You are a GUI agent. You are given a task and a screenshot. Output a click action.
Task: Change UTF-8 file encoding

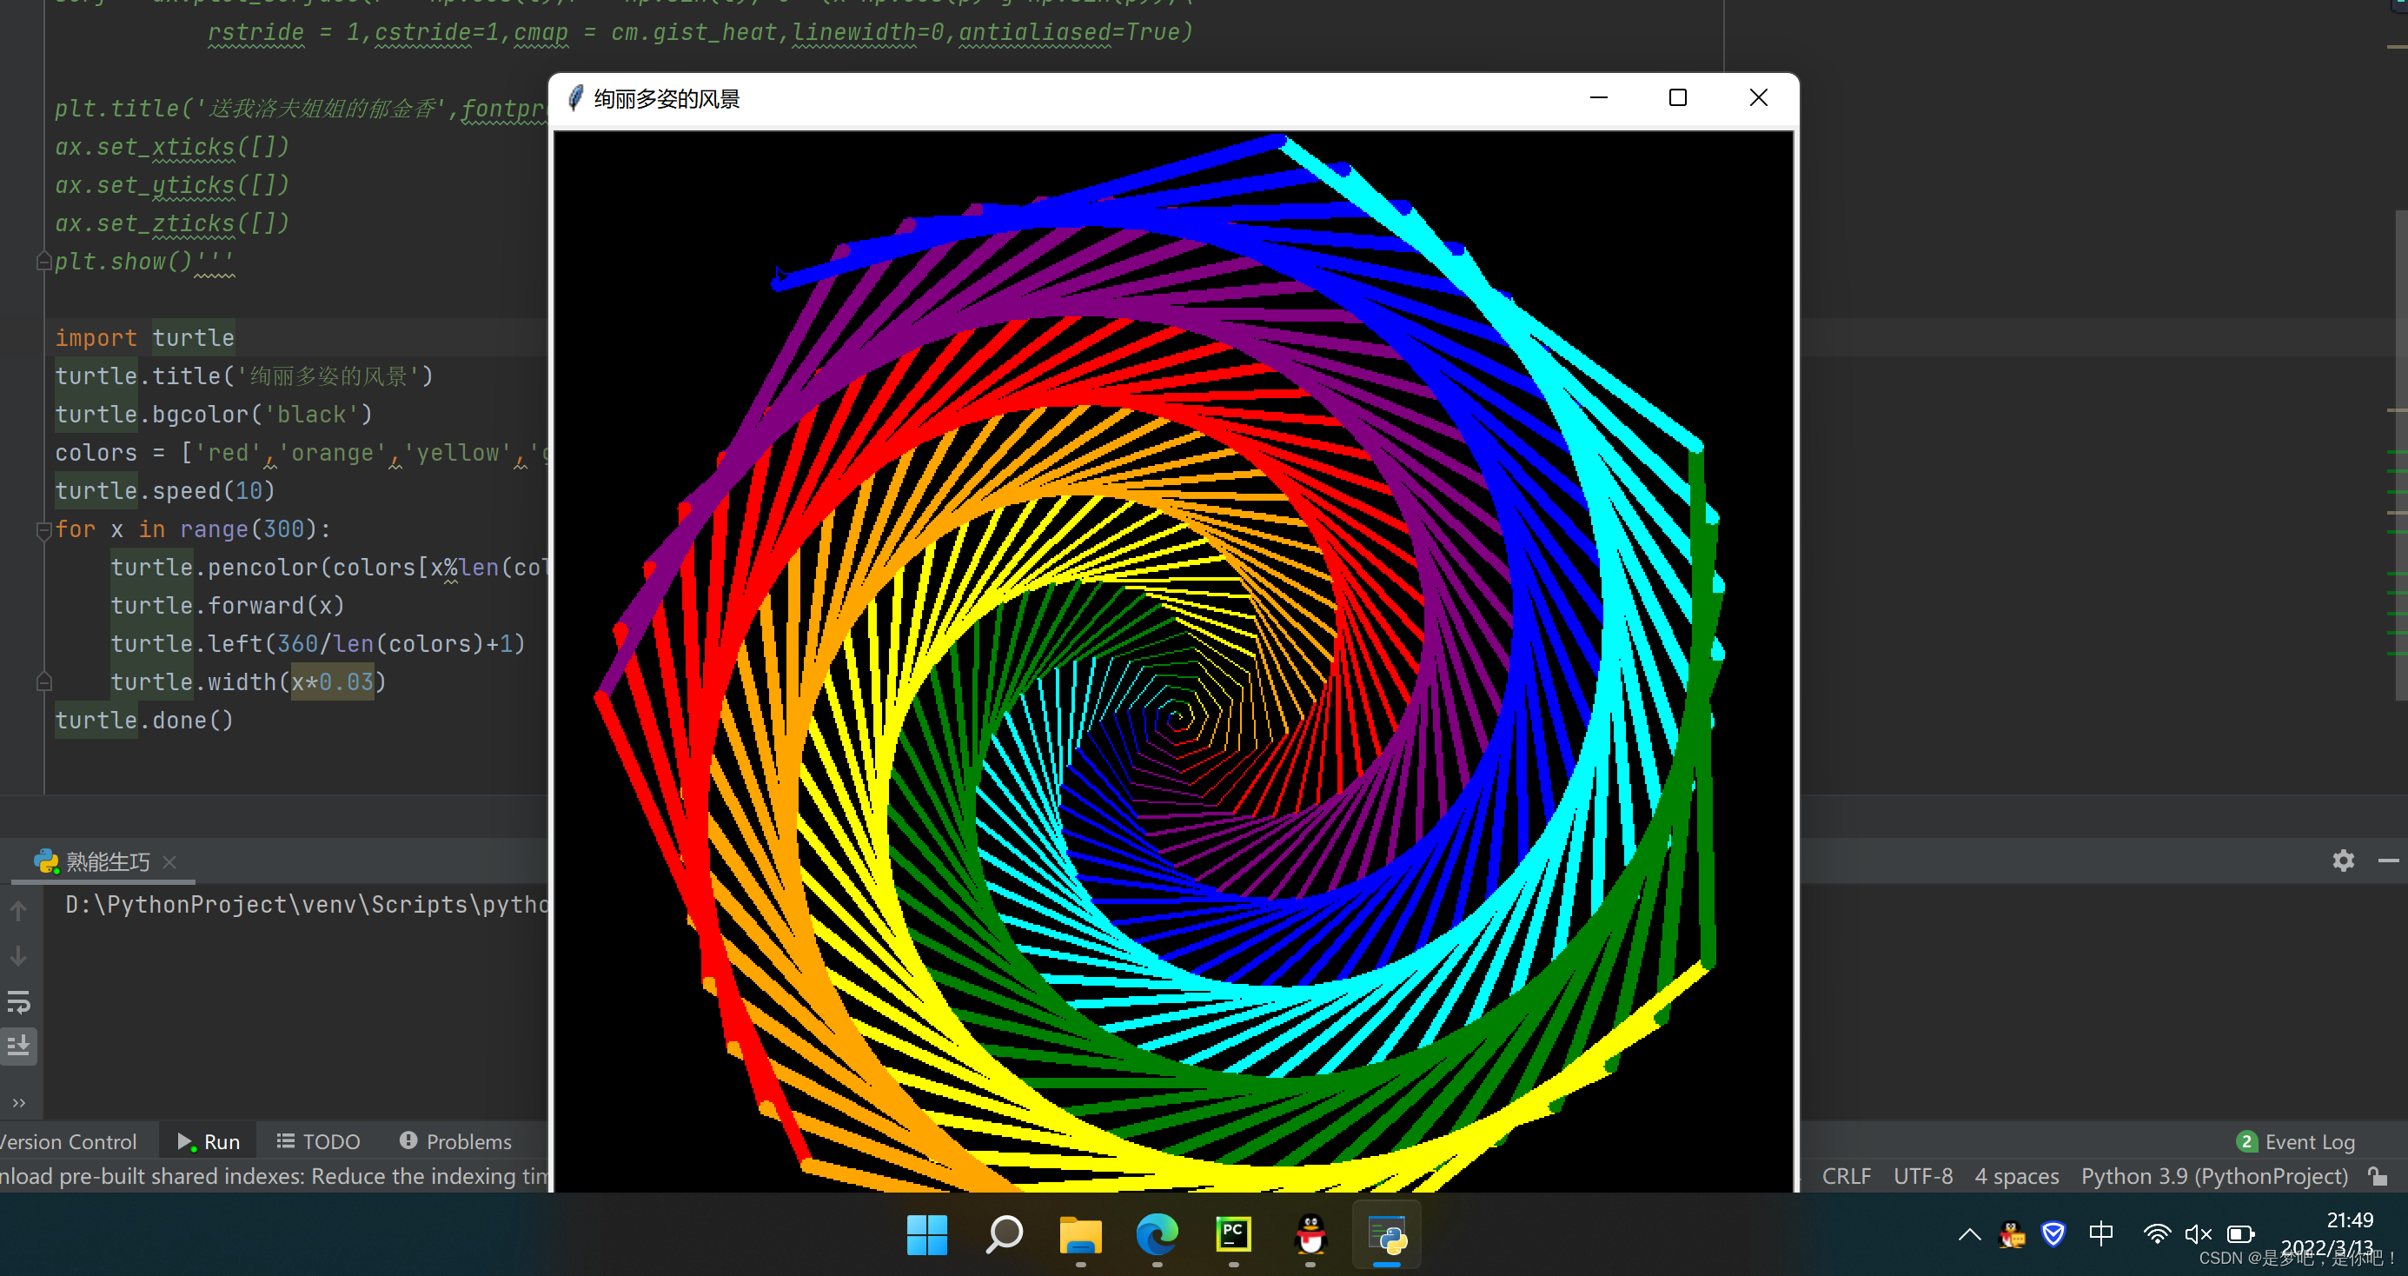[1922, 1176]
